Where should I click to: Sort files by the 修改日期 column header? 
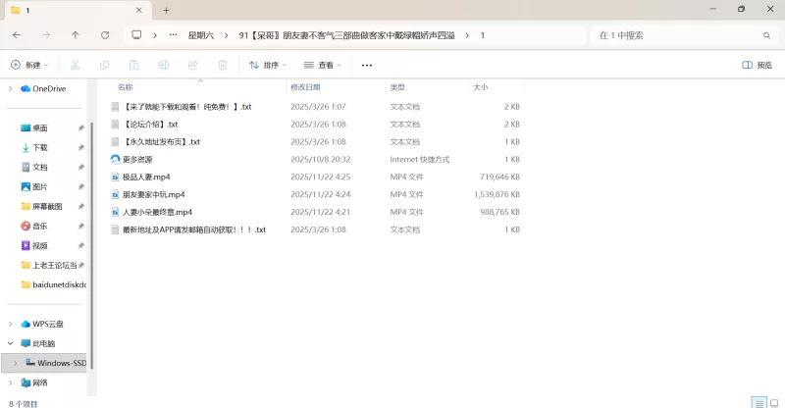coord(310,87)
